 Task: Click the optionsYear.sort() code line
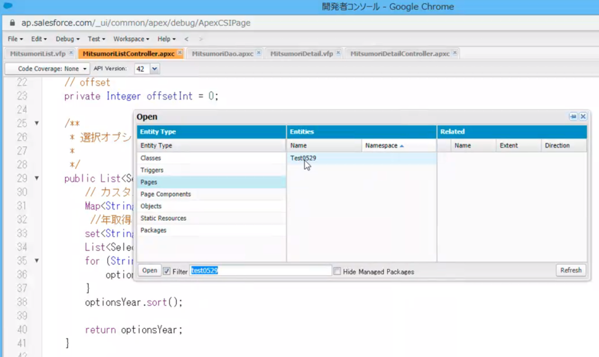click(x=134, y=303)
